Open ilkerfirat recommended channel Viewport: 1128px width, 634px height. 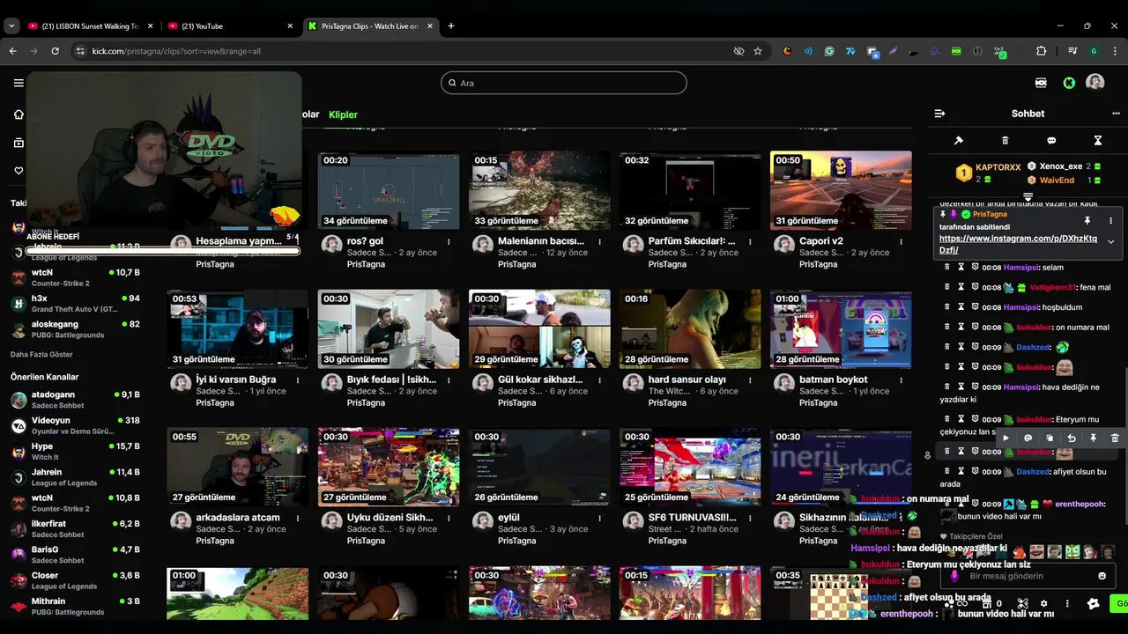point(74,528)
